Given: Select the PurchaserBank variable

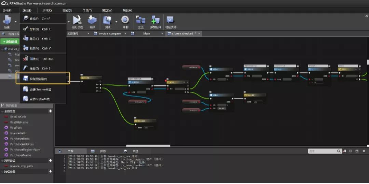Looking at the screenshot, I should pos(20,139).
